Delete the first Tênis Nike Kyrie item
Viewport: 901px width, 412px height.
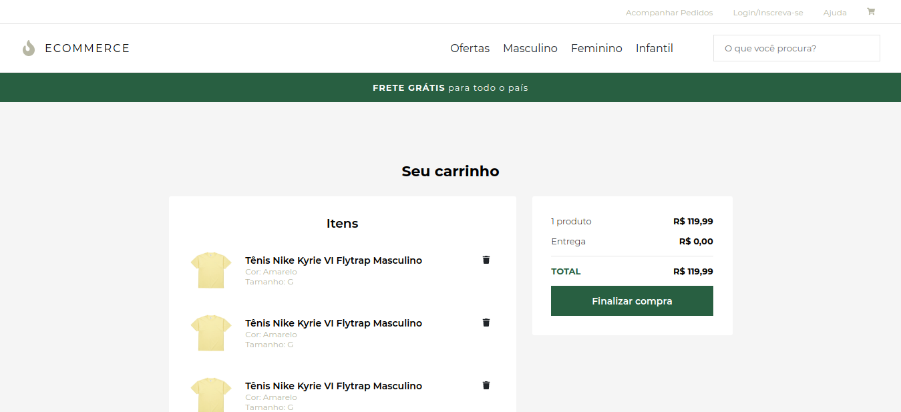(486, 260)
